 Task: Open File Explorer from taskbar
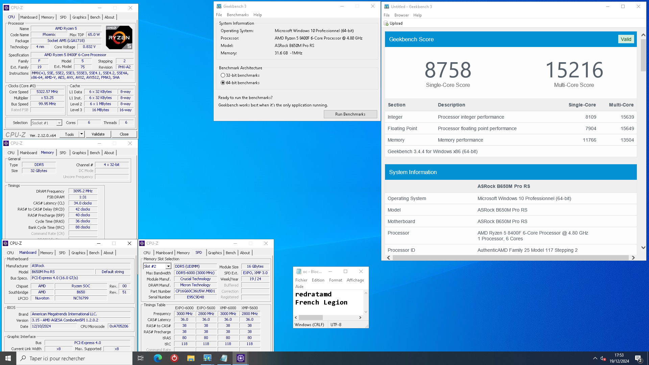(191, 358)
